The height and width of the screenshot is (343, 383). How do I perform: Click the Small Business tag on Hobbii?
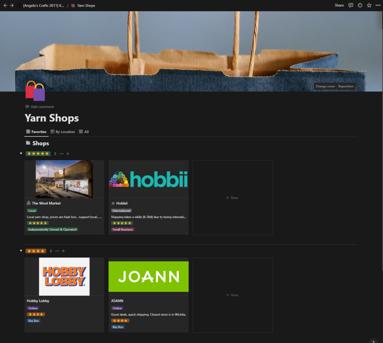[x=123, y=229]
